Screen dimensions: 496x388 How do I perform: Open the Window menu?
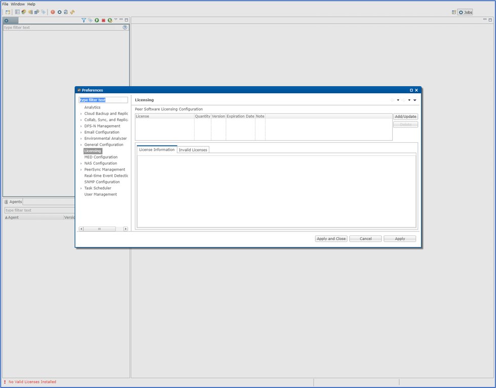[17, 4]
